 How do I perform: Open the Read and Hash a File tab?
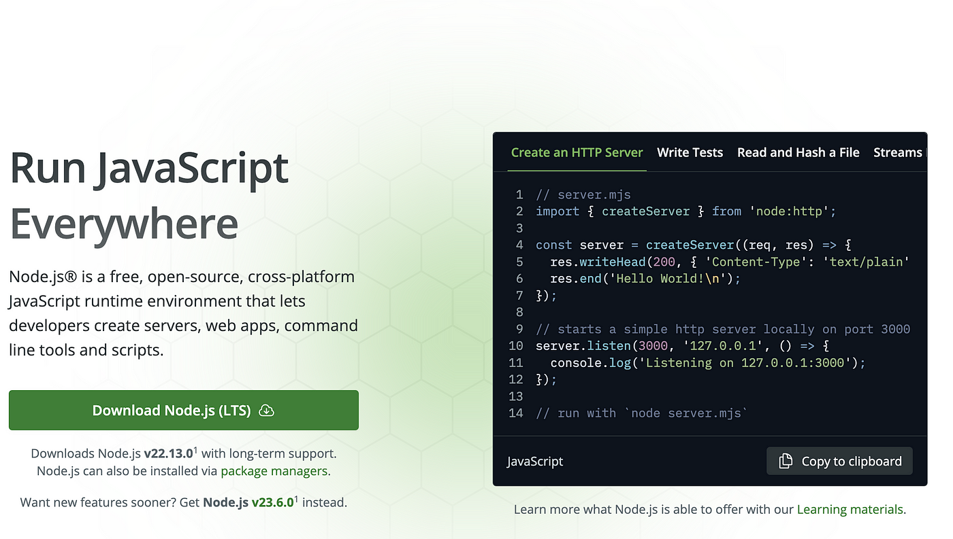[798, 152]
